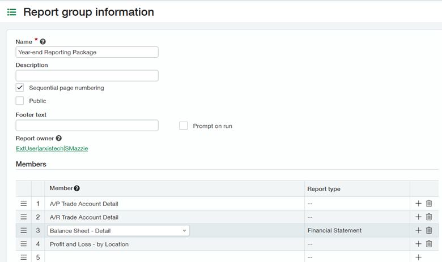Click the Member column help icon
The height and width of the screenshot is (262, 442).
(x=77, y=188)
